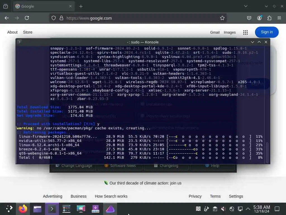
Task: Open the climate action join us link
Action: click(x=145, y=183)
